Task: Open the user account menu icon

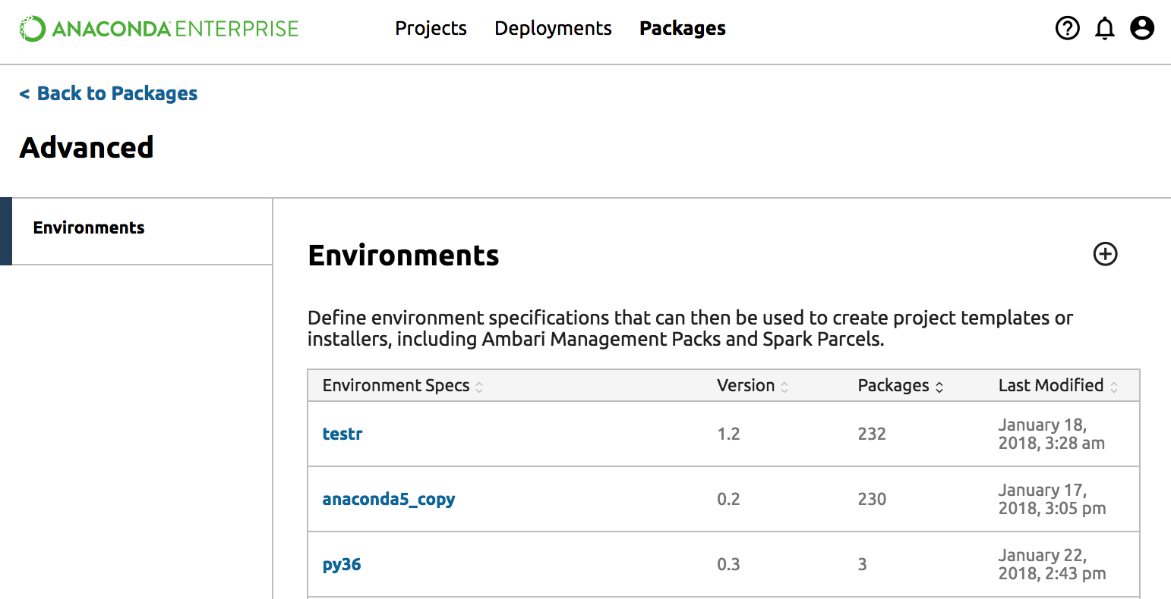Action: pyautogui.click(x=1142, y=29)
